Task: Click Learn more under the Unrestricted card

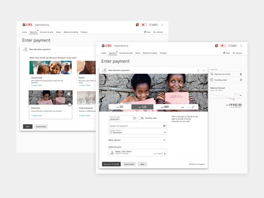Action: [x=37, y=85]
